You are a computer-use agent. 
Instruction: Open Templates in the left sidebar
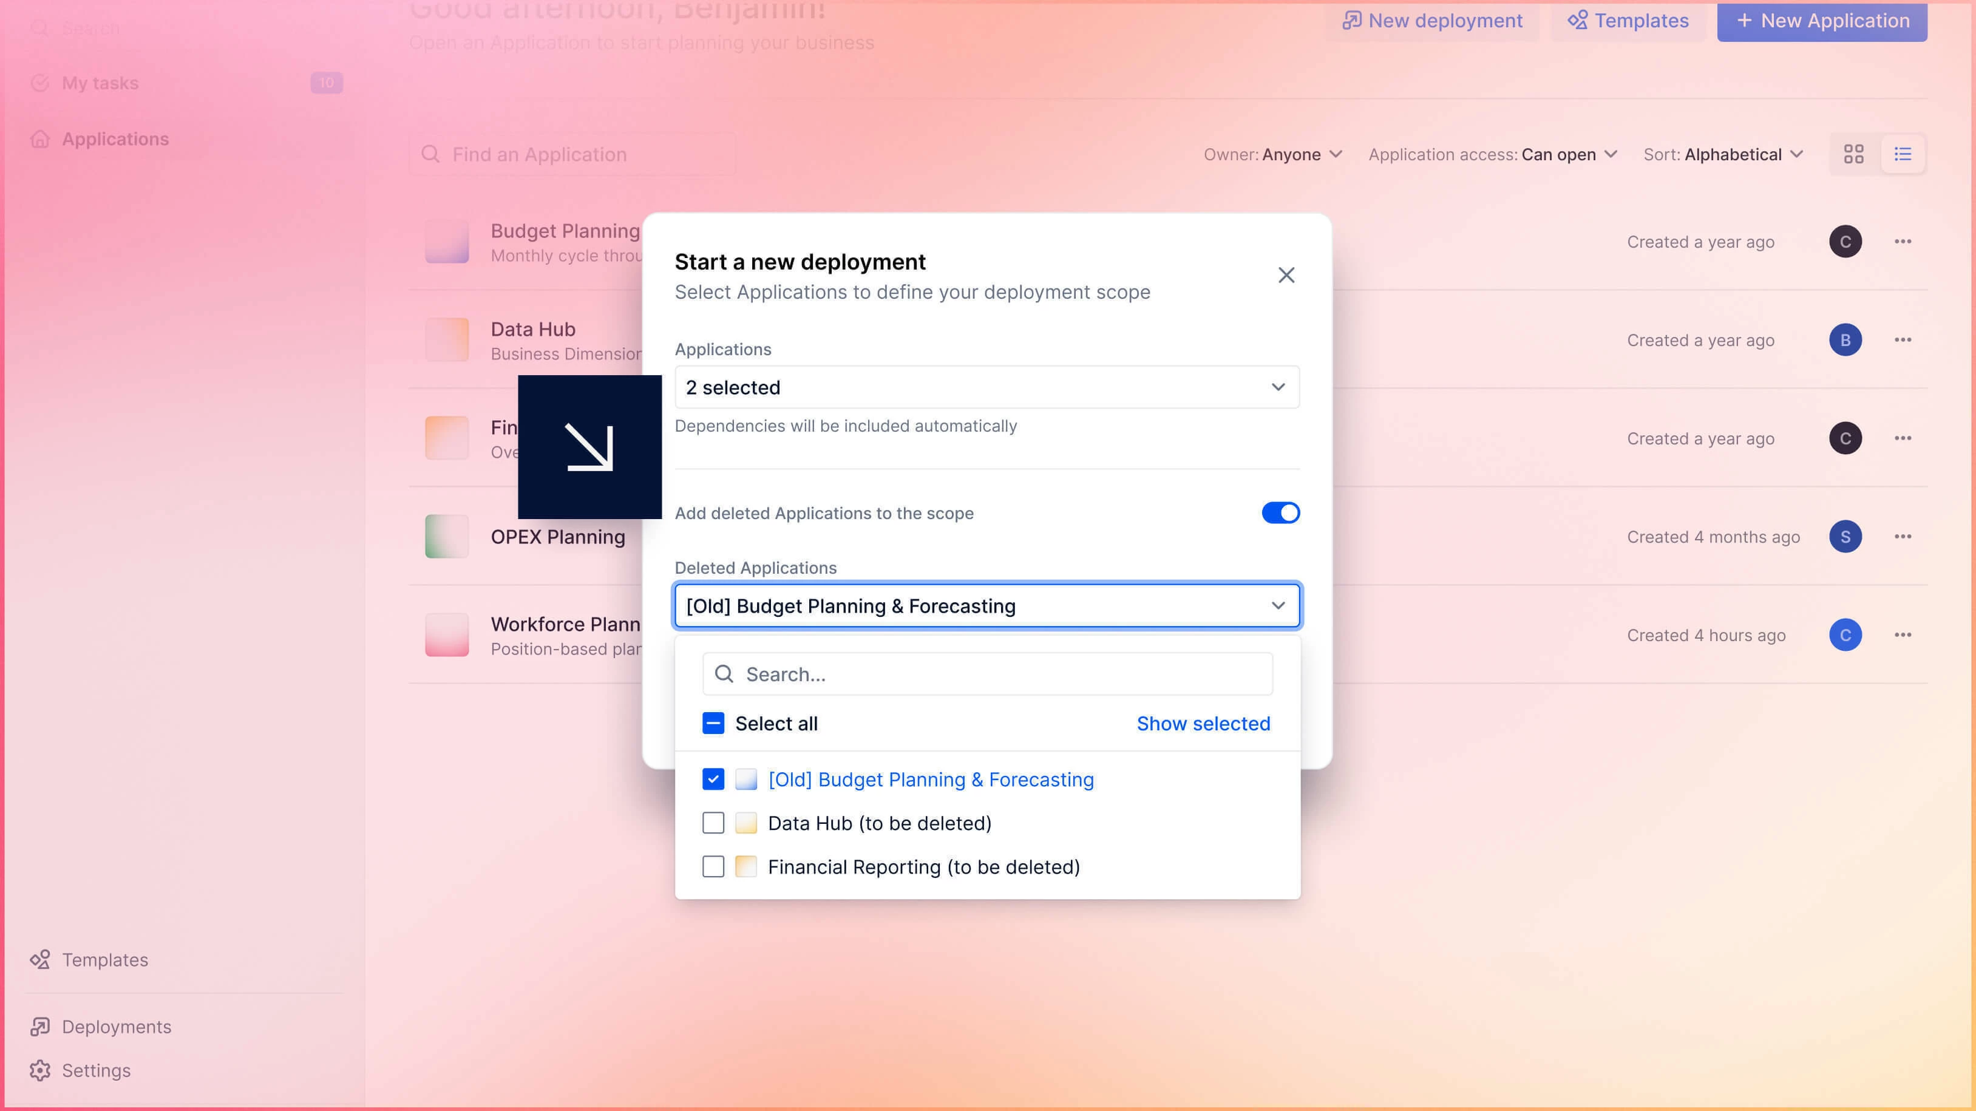coord(104,959)
